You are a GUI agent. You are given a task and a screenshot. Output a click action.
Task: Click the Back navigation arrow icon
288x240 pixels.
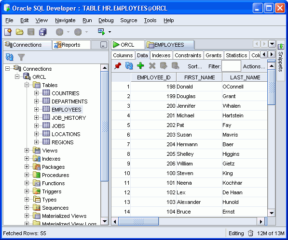59,32
